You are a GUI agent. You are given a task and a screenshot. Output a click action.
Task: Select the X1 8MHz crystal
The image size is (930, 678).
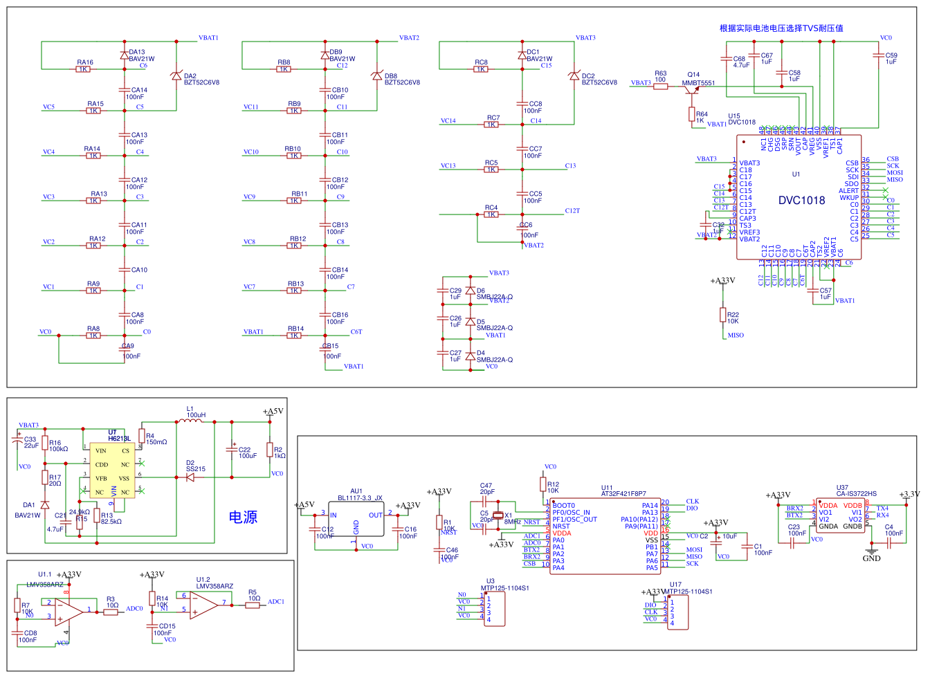click(498, 516)
